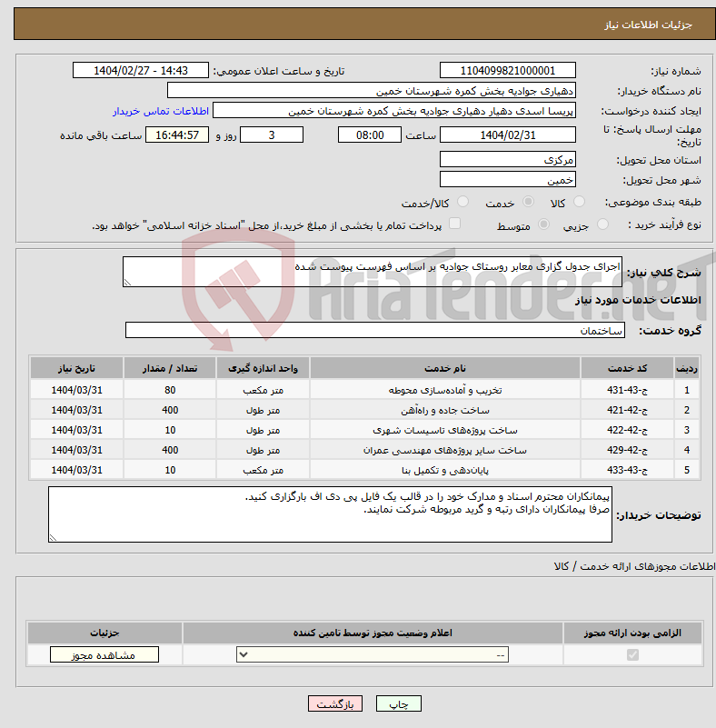Click the ساختمان service group field

[x=375, y=330]
